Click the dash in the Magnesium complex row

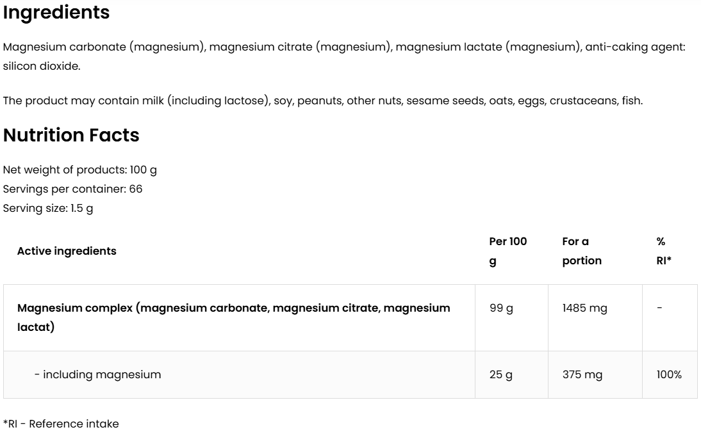[660, 308]
